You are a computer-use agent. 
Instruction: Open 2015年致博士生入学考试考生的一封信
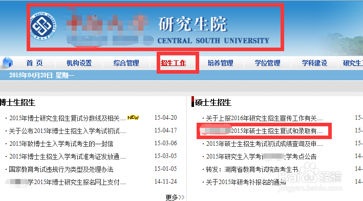click(61, 144)
